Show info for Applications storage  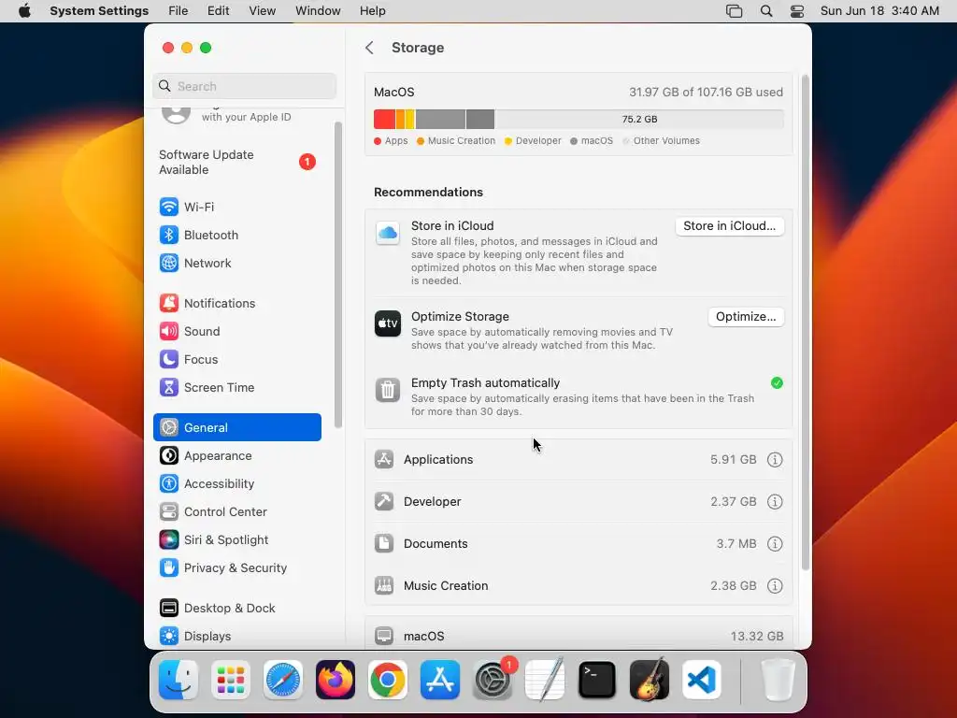pyautogui.click(x=775, y=460)
